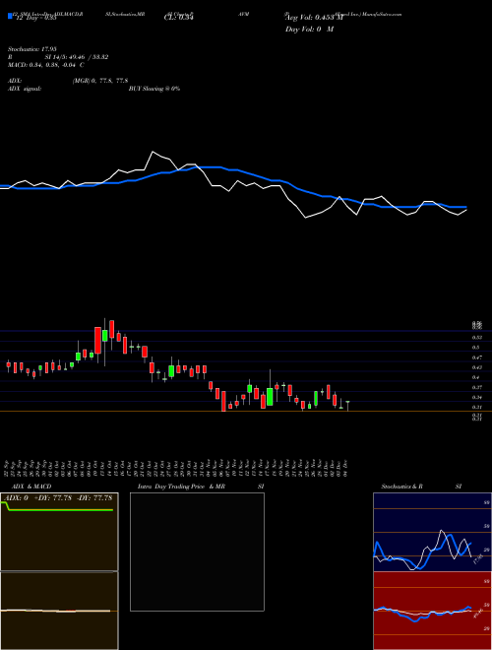Click the CL: 0.34 closing price label
492x650 pixels.
(x=179, y=18)
